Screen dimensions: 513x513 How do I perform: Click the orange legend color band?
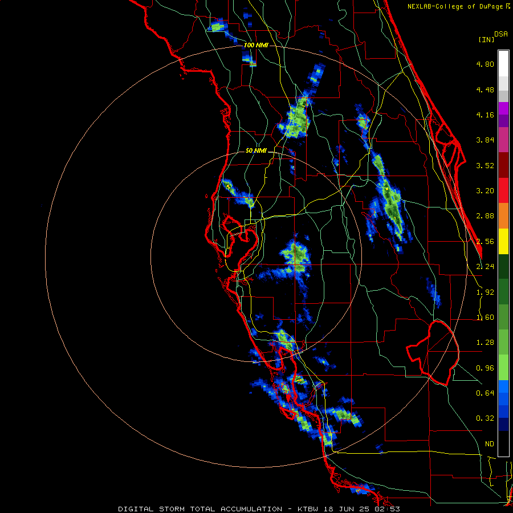(x=503, y=216)
